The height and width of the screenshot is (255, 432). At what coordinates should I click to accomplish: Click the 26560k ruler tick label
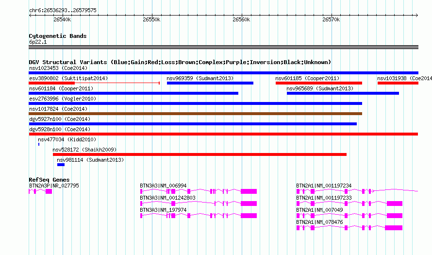click(241, 19)
